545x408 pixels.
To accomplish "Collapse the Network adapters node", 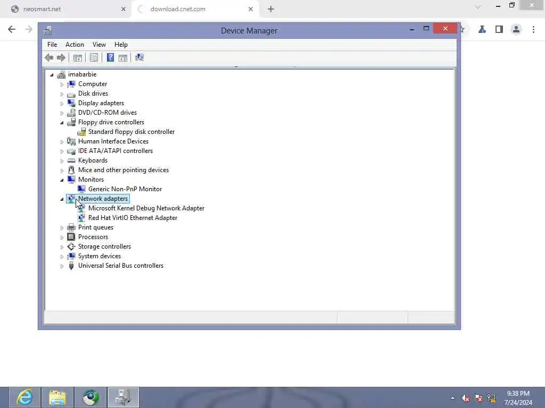I will tap(62, 199).
